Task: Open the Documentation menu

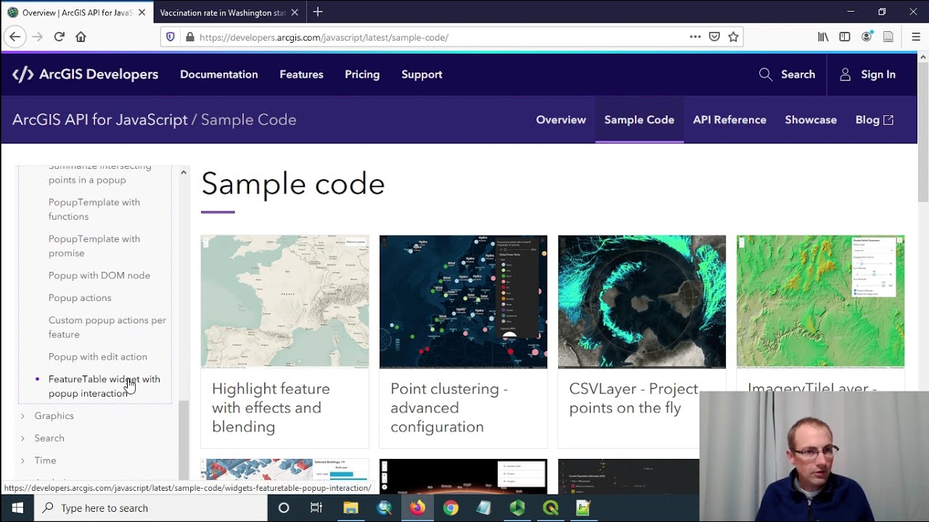Action: (x=218, y=75)
